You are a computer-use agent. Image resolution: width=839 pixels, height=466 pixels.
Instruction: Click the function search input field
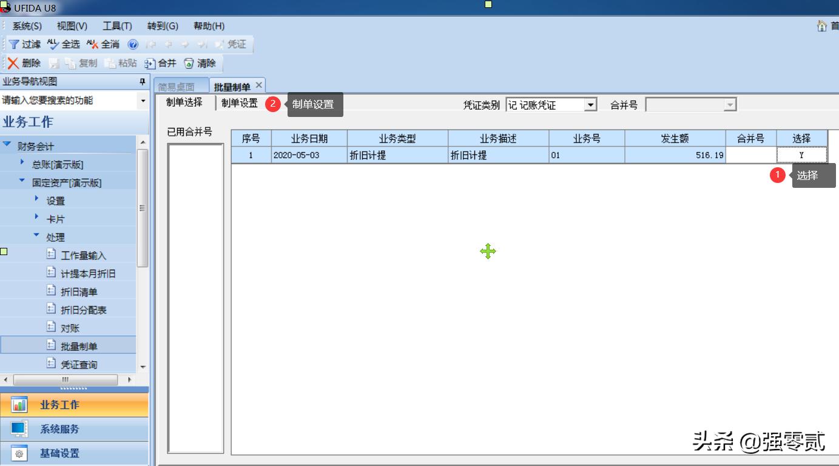pyautogui.click(x=67, y=101)
